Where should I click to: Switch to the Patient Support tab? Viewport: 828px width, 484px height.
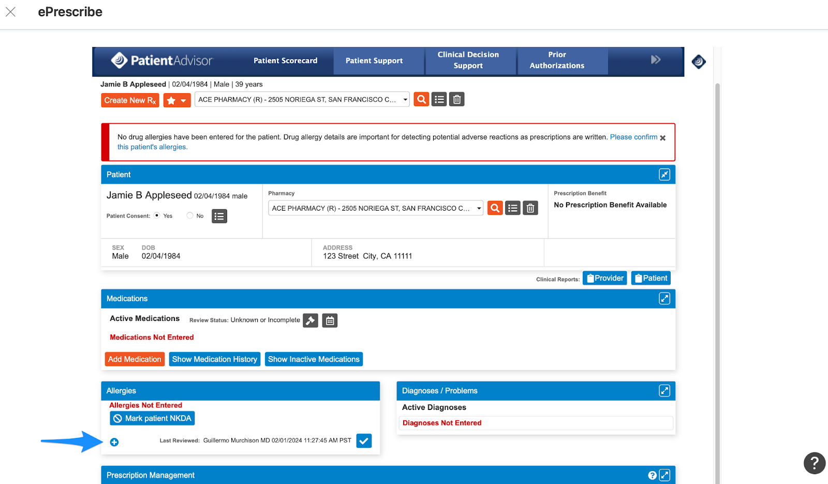click(x=374, y=61)
